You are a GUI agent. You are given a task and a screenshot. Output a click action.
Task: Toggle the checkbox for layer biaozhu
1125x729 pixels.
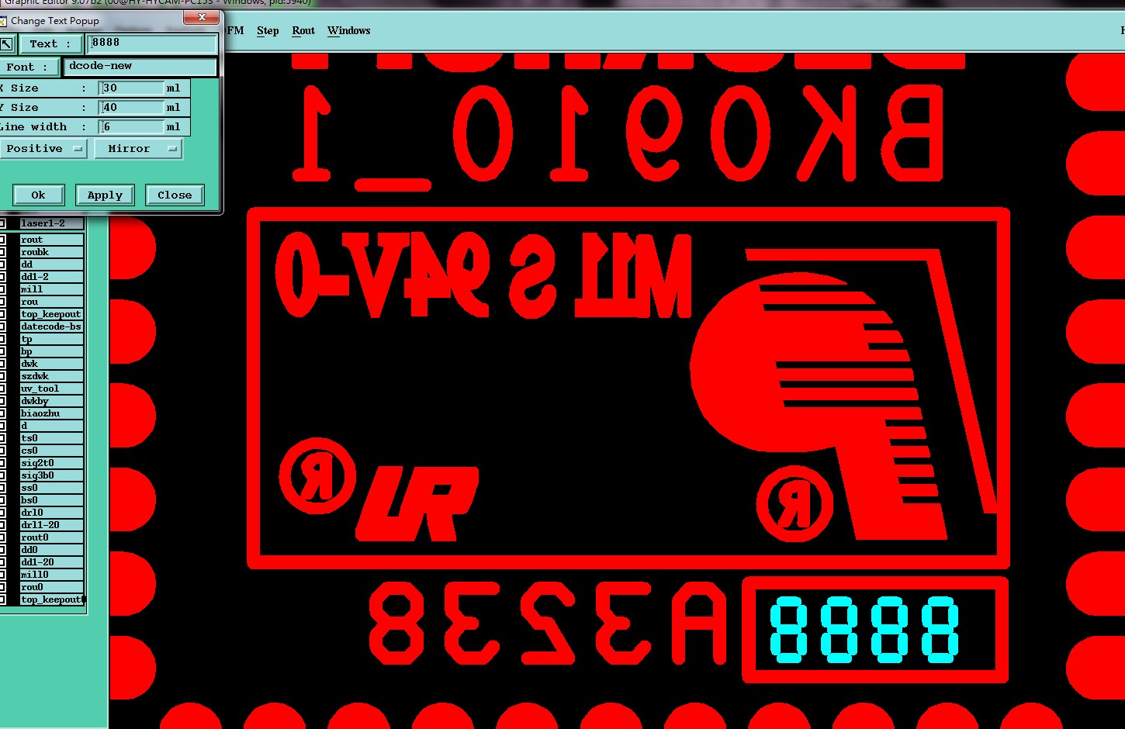tap(2, 413)
